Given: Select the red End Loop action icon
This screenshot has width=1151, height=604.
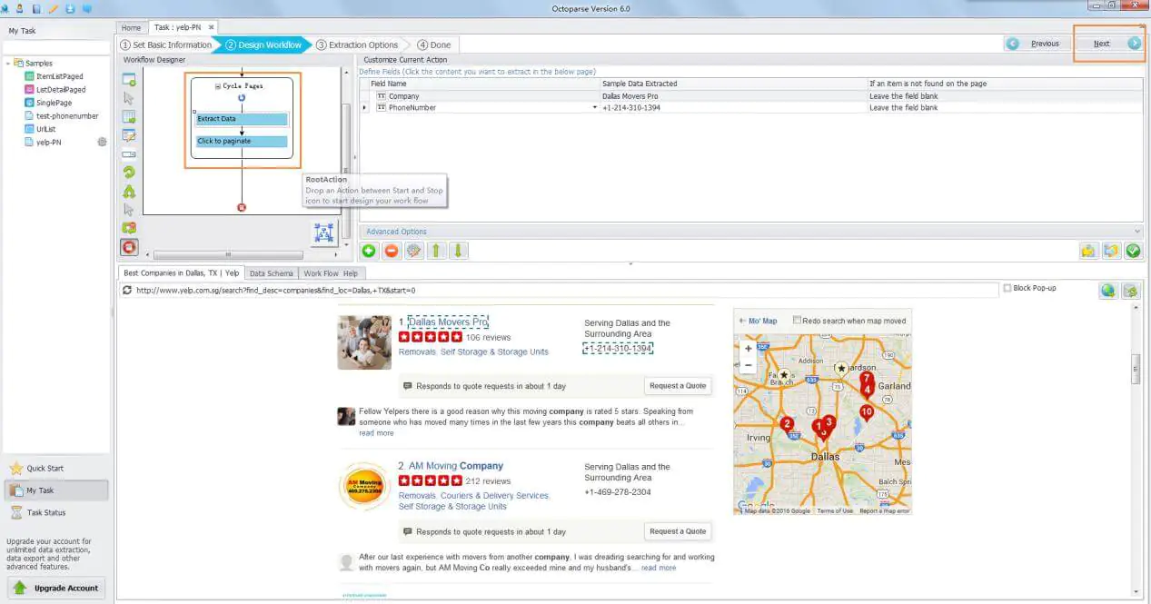Looking at the screenshot, I should coord(130,247).
